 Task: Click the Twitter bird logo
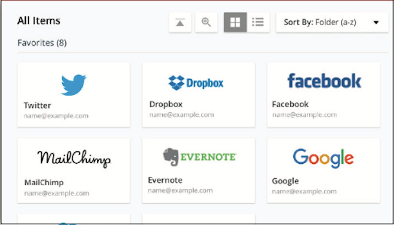coord(74,85)
